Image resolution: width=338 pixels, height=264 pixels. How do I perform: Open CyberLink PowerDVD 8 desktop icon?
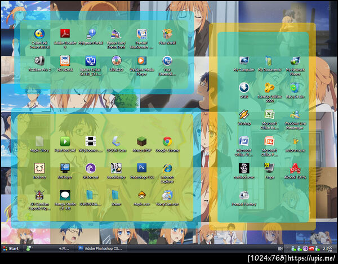pyautogui.click(x=39, y=34)
